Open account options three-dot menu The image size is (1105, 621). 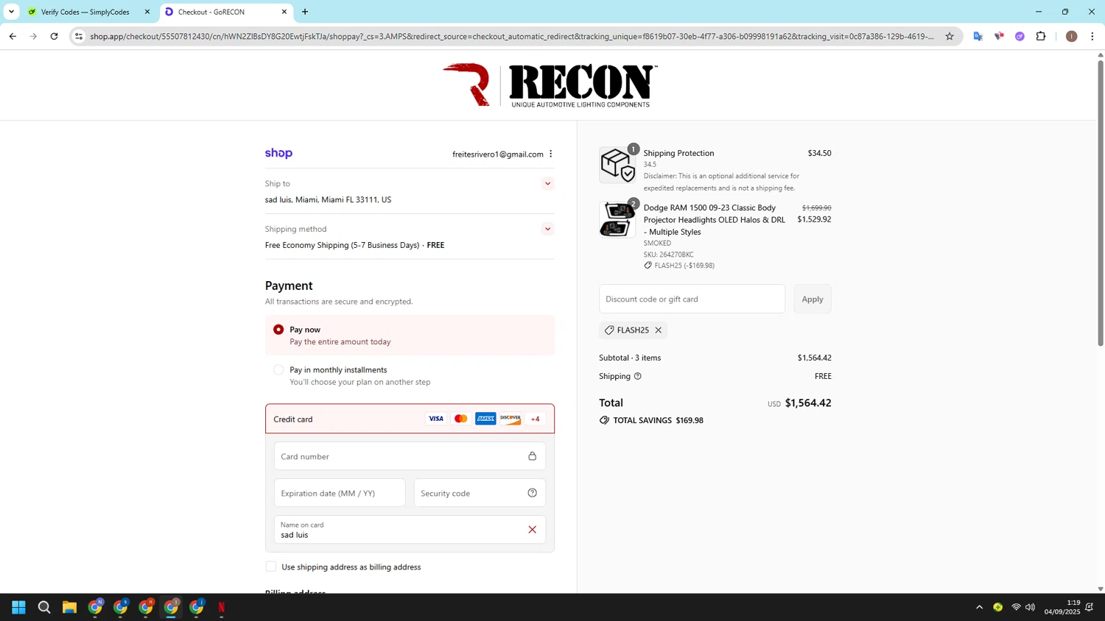[x=550, y=154]
